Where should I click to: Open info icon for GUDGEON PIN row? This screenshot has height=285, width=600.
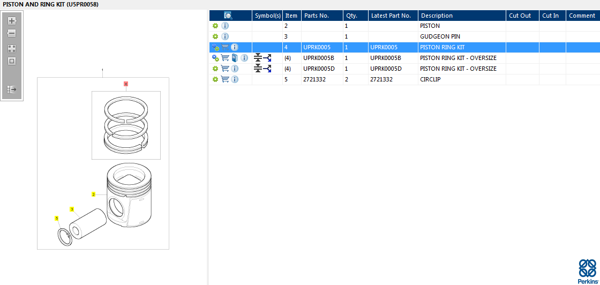tap(225, 37)
